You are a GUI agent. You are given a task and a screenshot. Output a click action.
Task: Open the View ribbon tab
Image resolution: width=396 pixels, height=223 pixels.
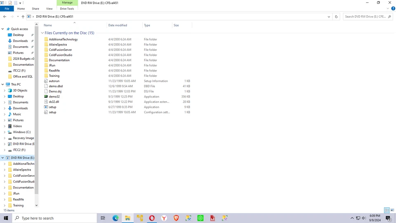point(49,9)
